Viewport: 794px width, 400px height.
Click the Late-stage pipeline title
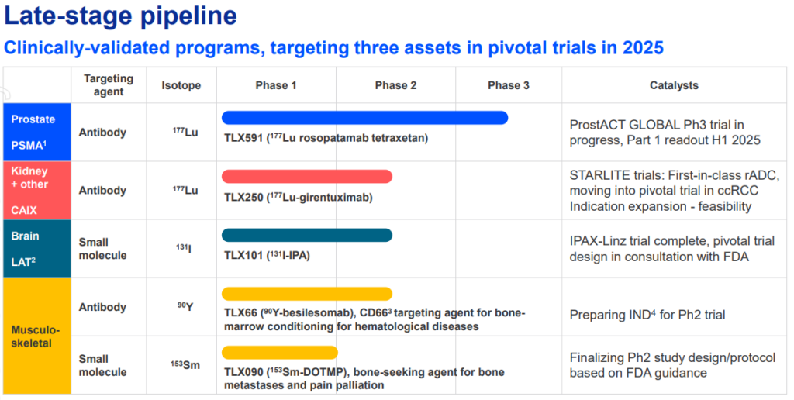coord(120,16)
